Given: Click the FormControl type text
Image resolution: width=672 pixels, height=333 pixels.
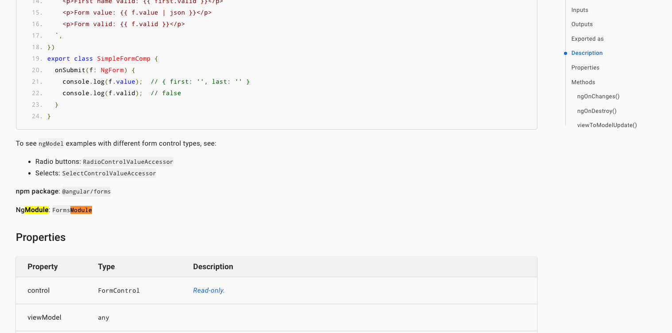Looking at the screenshot, I should [119, 290].
